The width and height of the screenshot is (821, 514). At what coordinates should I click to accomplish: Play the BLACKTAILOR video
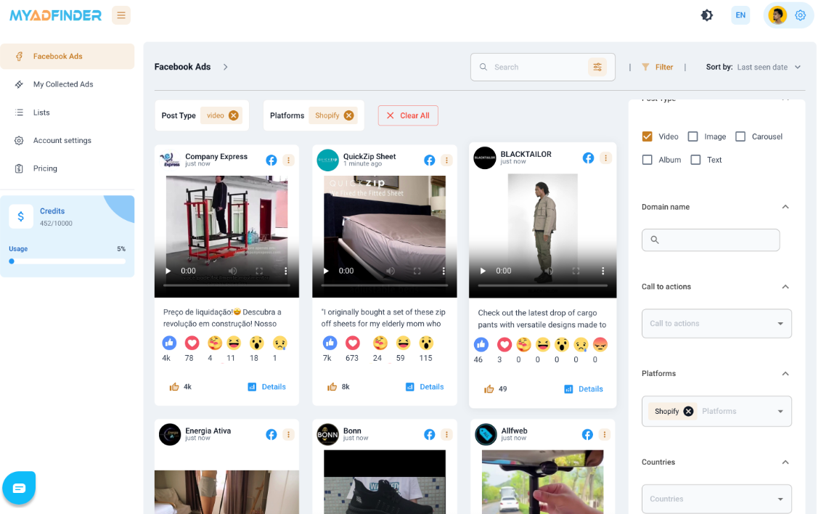point(483,271)
